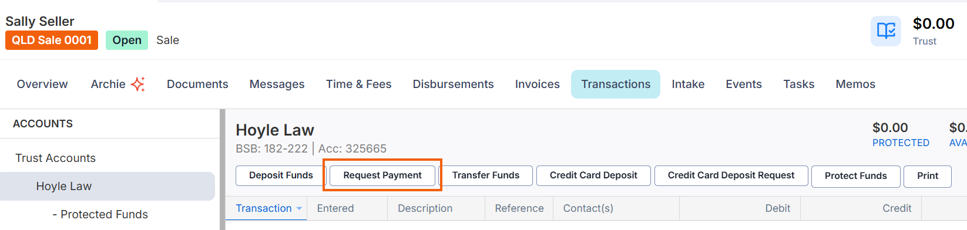This screenshot has height=230, width=967.
Task: Open the Time & Fees tab
Action: tap(358, 84)
